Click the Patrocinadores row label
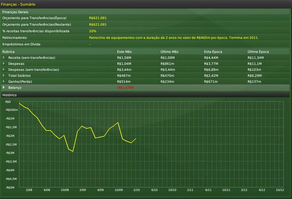The height and width of the screenshot is (199, 292). (x=15, y=38)
